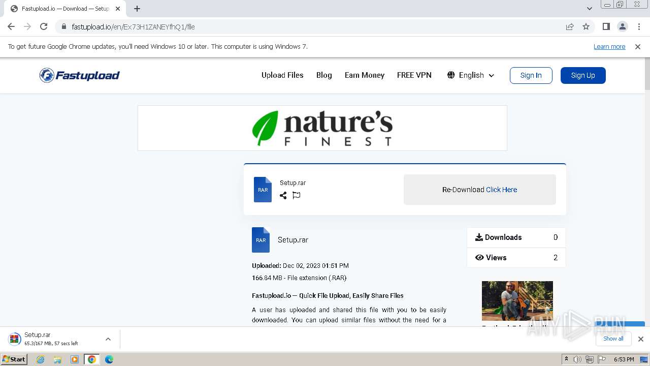This screenshot has height=366, width=650.
Task: Open Internet Explorer from the taskbar
Action: pyautogui.click(x=40, y=359)
